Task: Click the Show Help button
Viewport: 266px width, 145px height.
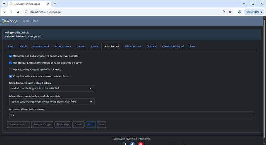Action: pyautogui.click(x=63, y=125)
